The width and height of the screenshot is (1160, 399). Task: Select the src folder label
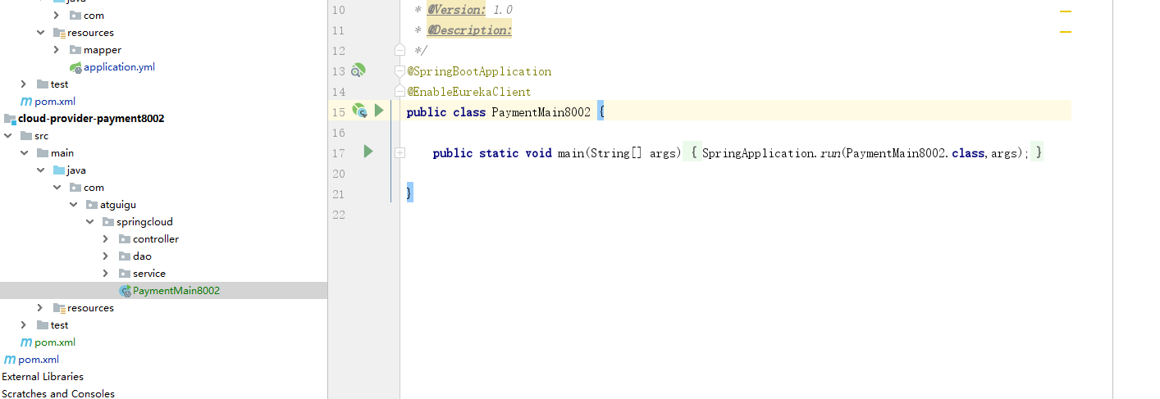point(42,136)
